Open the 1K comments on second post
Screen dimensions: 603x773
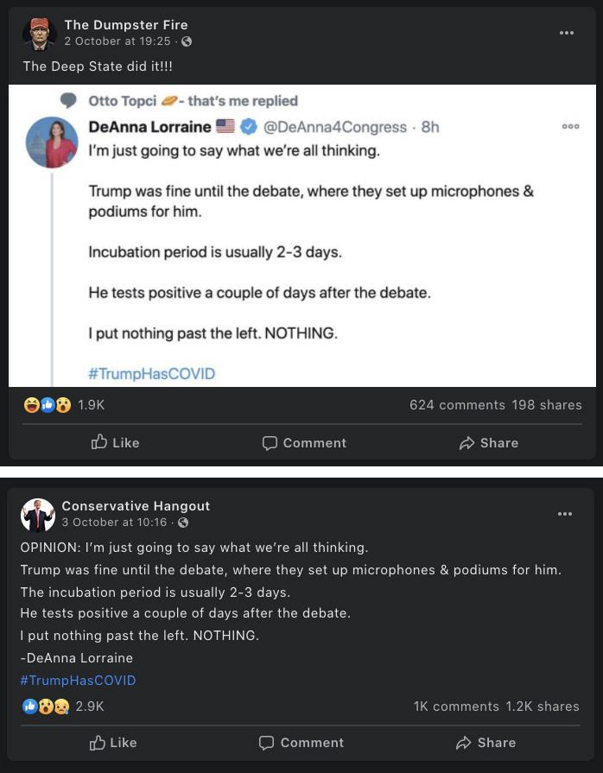[456, 706]
